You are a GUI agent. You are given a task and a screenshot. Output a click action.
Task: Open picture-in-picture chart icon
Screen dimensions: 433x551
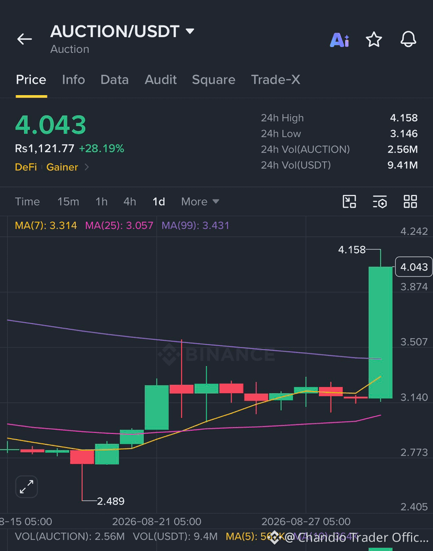click(349, 202)
